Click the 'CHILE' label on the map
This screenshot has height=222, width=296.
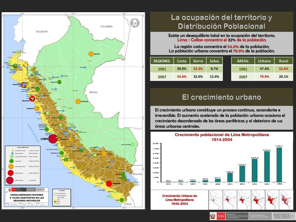128,204
